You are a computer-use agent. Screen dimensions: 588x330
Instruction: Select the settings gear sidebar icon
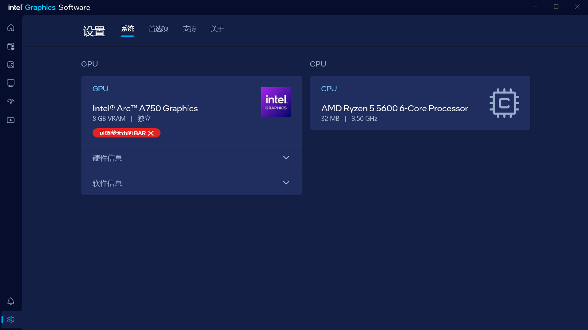(11, 320)
